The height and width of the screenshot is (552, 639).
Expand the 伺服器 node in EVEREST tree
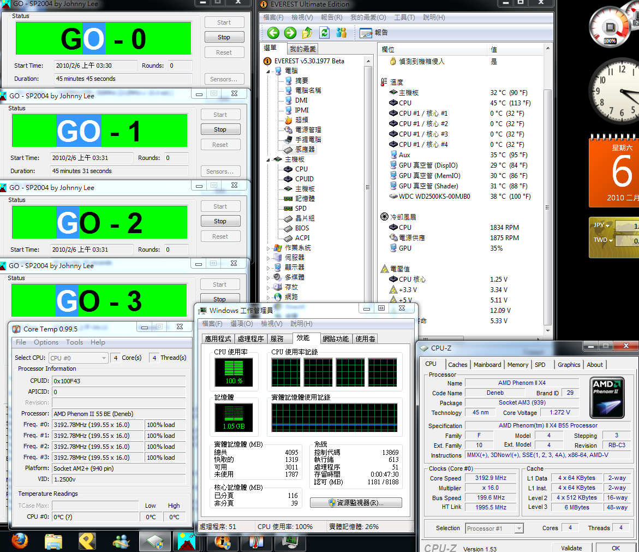pyautogui.click(x=268, y=258)
